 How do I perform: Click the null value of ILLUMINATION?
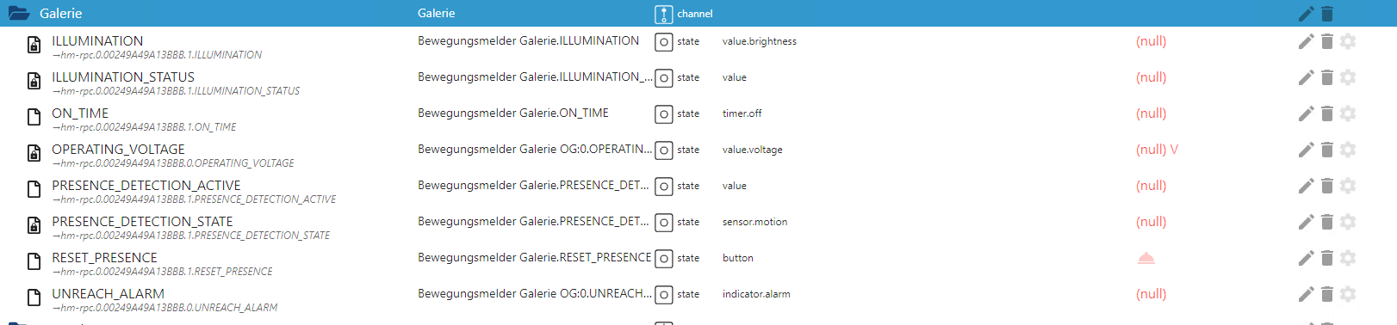pyautogui.click(x=1151, y=41)
